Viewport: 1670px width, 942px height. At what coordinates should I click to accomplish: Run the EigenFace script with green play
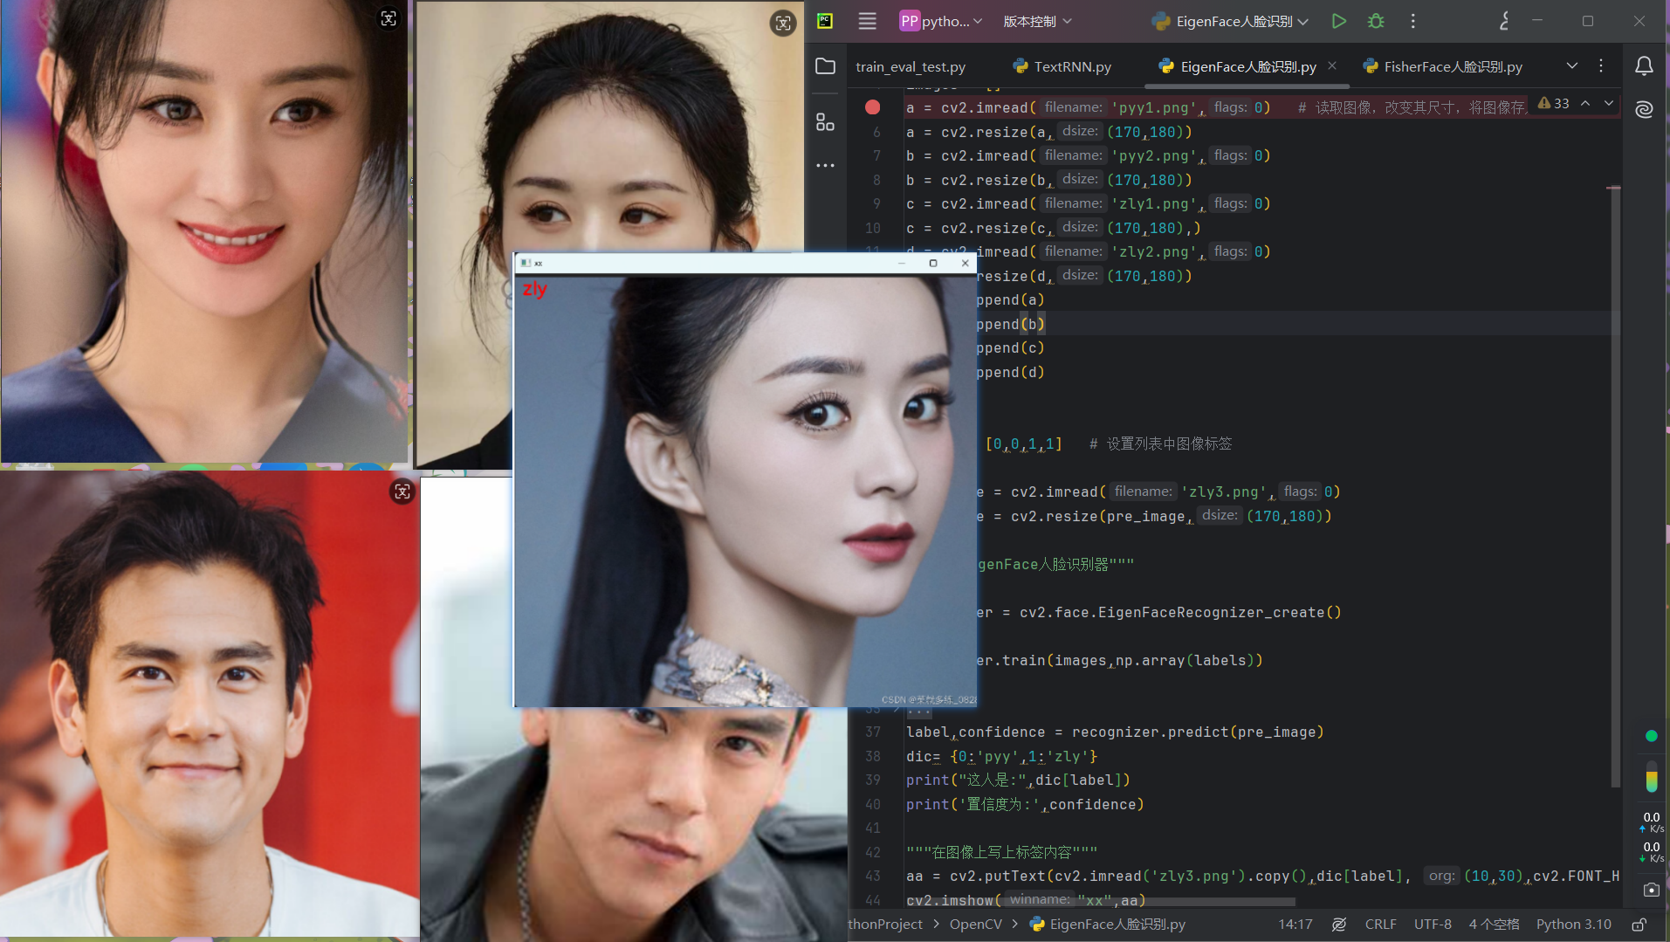pyautogui.click(x=1338, y=21)
